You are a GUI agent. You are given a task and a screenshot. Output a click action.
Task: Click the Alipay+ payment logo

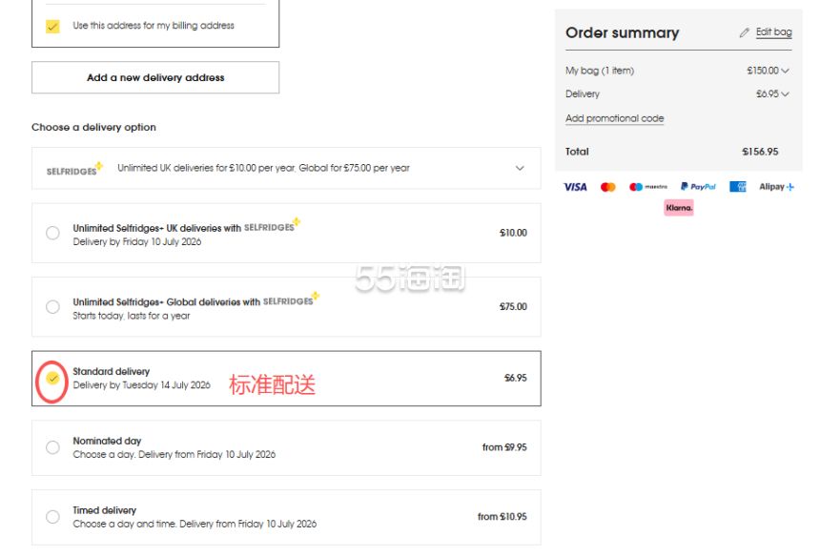776,187
